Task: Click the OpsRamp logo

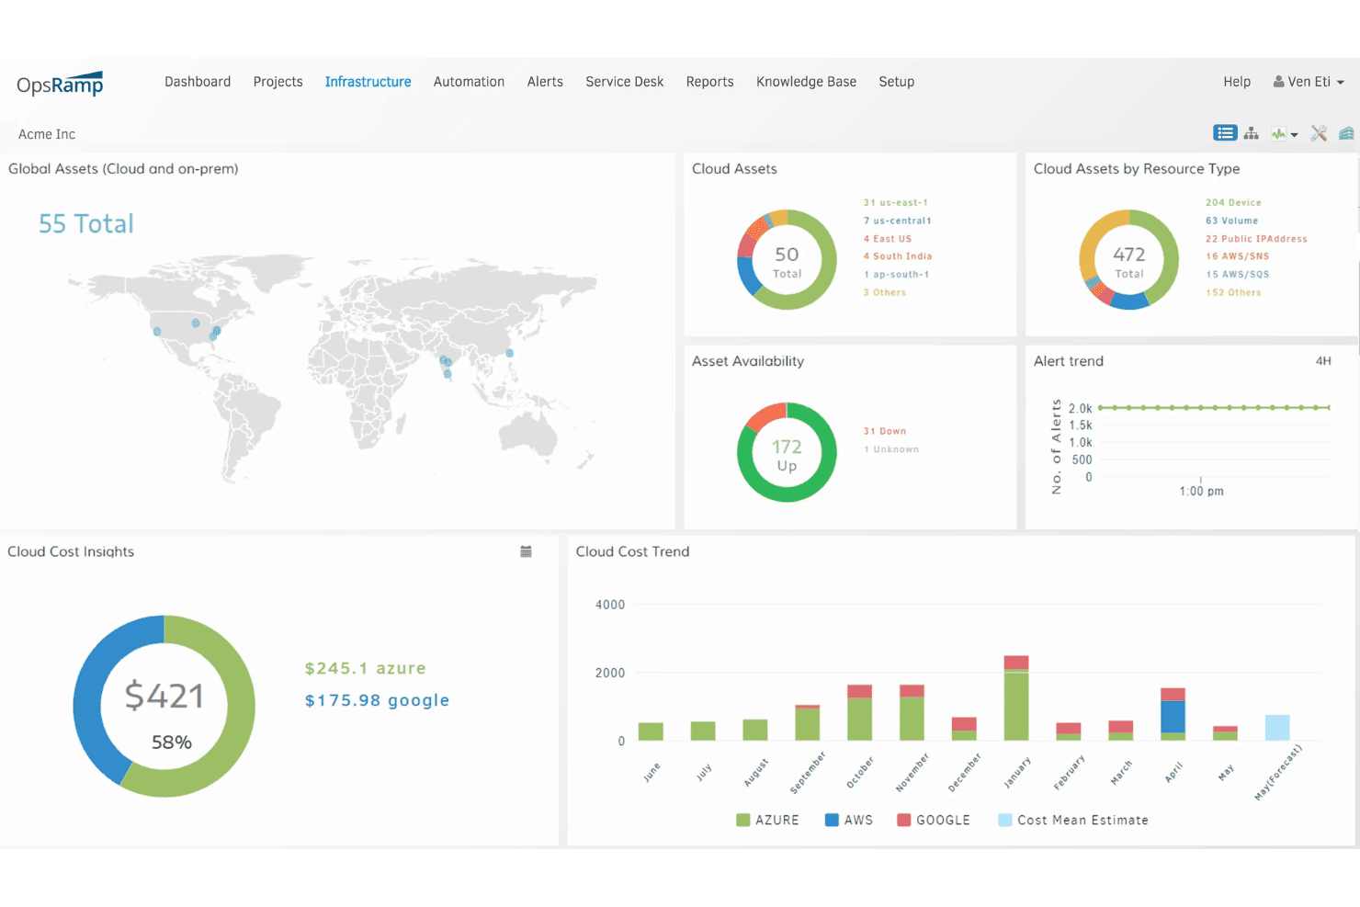Action: tap(60, 84)
